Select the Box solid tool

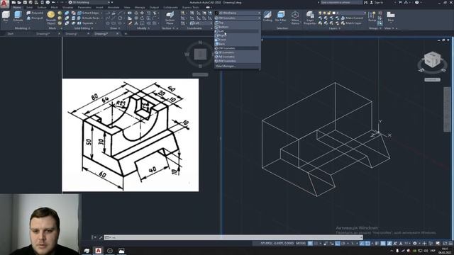pyautogui.click(x=6, y=16)
